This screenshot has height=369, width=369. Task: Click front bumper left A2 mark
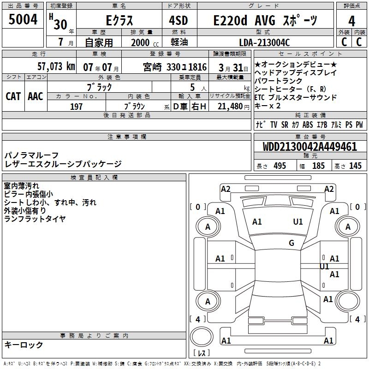point(226,189)
